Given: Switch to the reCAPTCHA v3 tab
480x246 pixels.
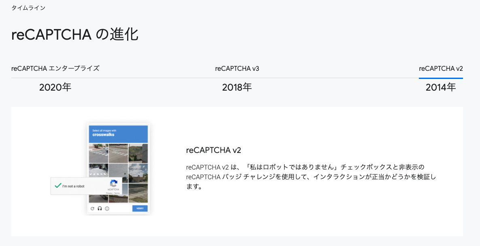Looking at the screenshot, I should (237, 68).
